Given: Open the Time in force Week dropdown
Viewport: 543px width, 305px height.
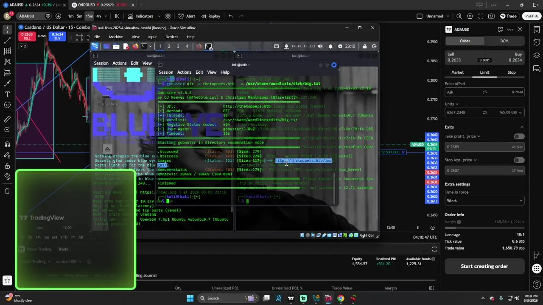Looking at the screenshot, I should (x=484, y=201).
